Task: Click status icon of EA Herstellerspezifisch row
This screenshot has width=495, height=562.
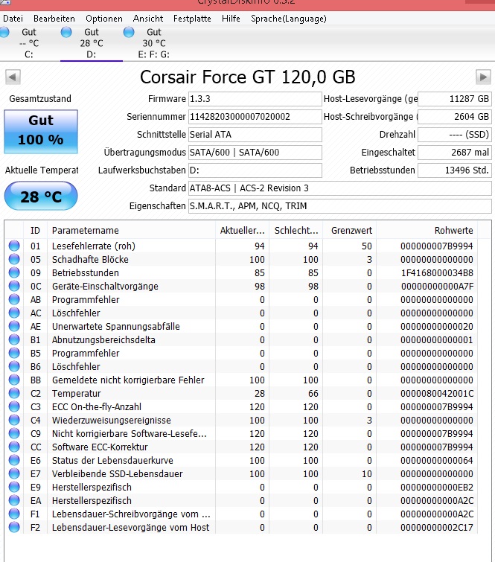Action: (x=14, y=500)
